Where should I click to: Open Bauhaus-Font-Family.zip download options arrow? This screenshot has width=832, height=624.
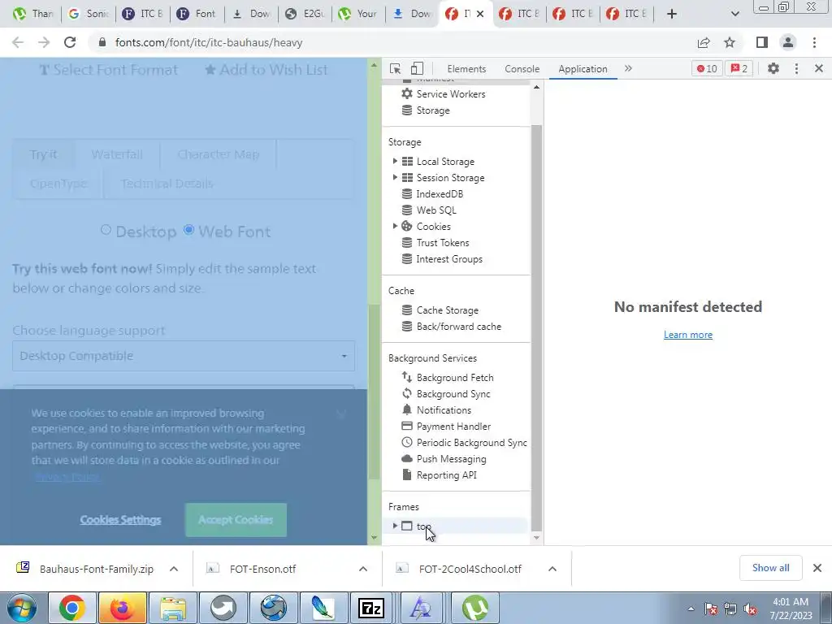(174, 569)
